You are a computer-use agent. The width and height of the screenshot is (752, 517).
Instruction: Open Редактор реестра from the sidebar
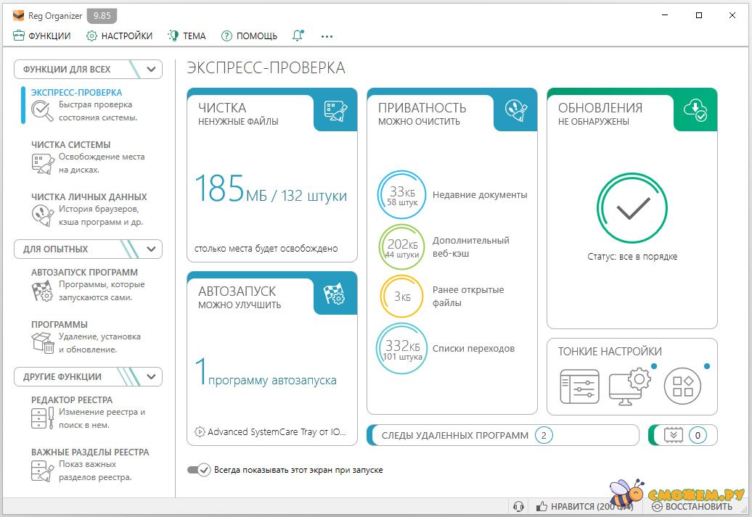tap(71, 400)
